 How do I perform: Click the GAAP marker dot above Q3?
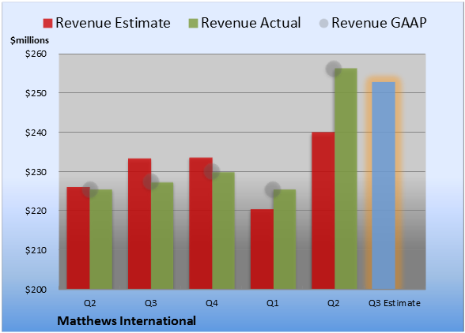tap(151, 181)
